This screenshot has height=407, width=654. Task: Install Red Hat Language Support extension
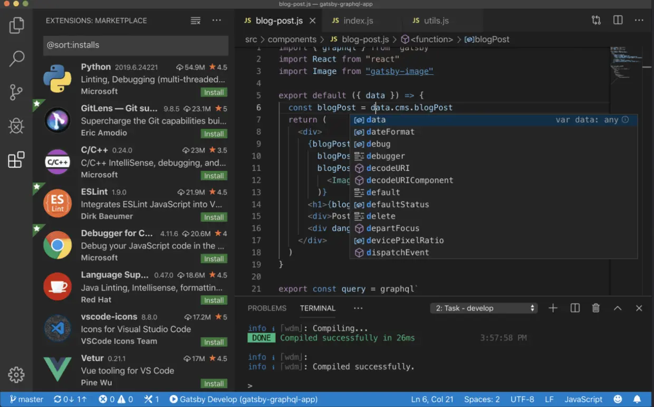pos(214,300)
